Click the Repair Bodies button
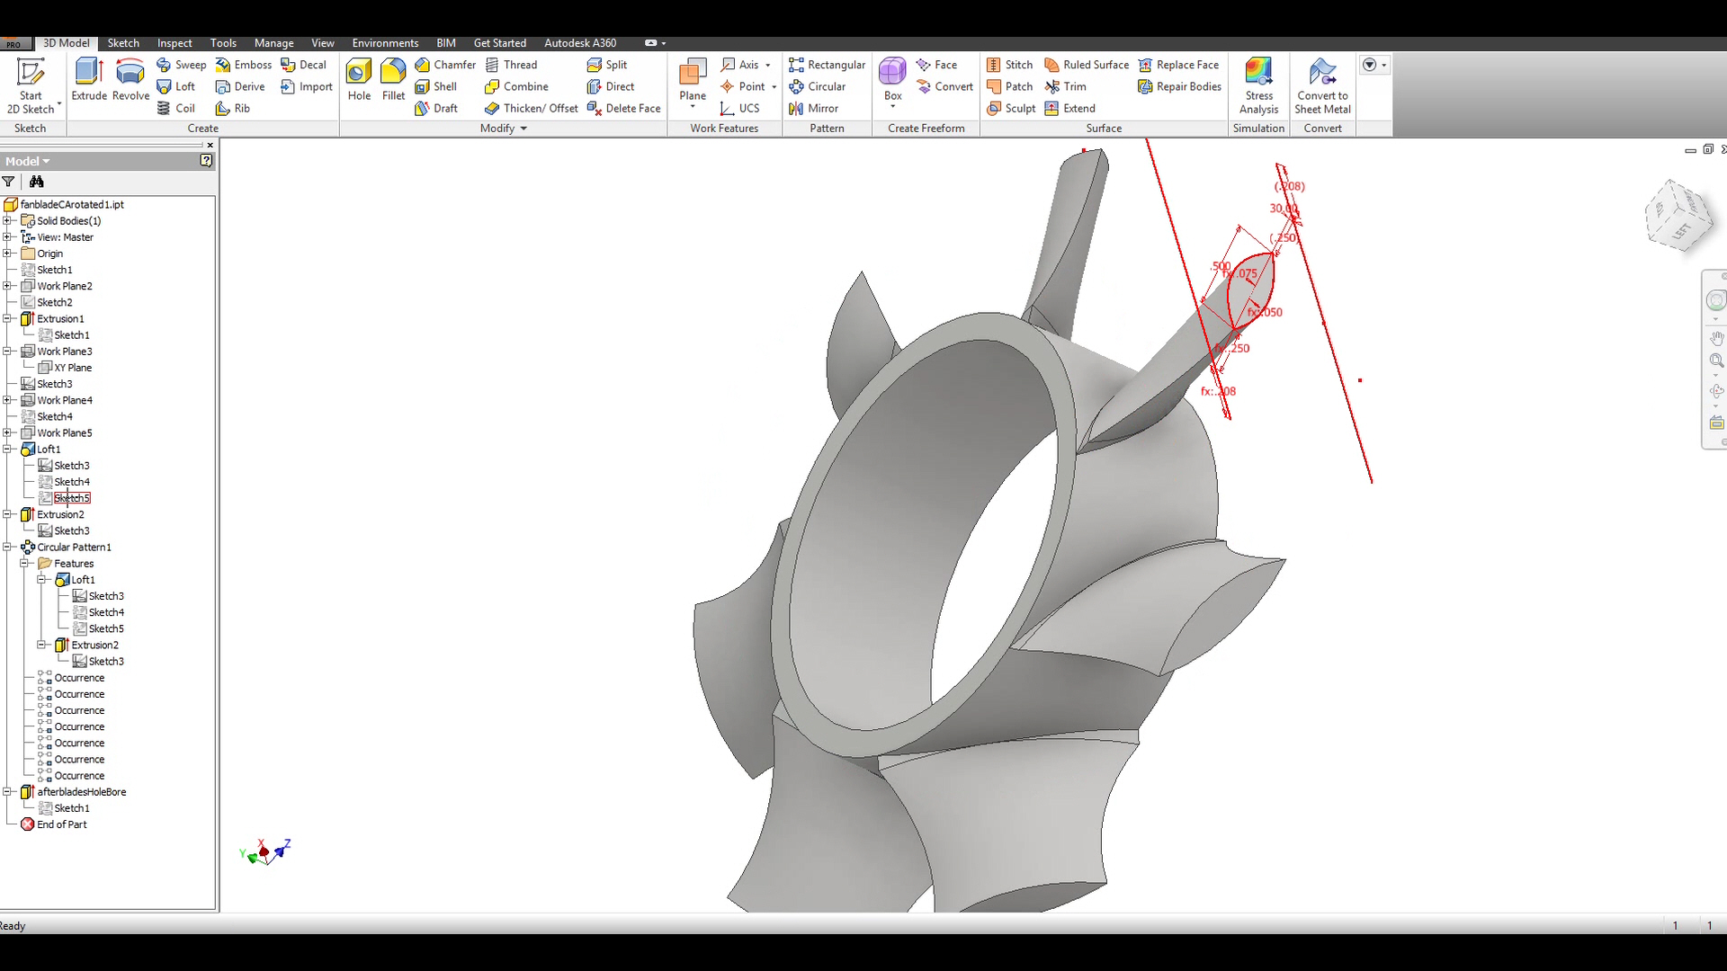Viewport: 1727px width, 971px height. point(1179,86)
